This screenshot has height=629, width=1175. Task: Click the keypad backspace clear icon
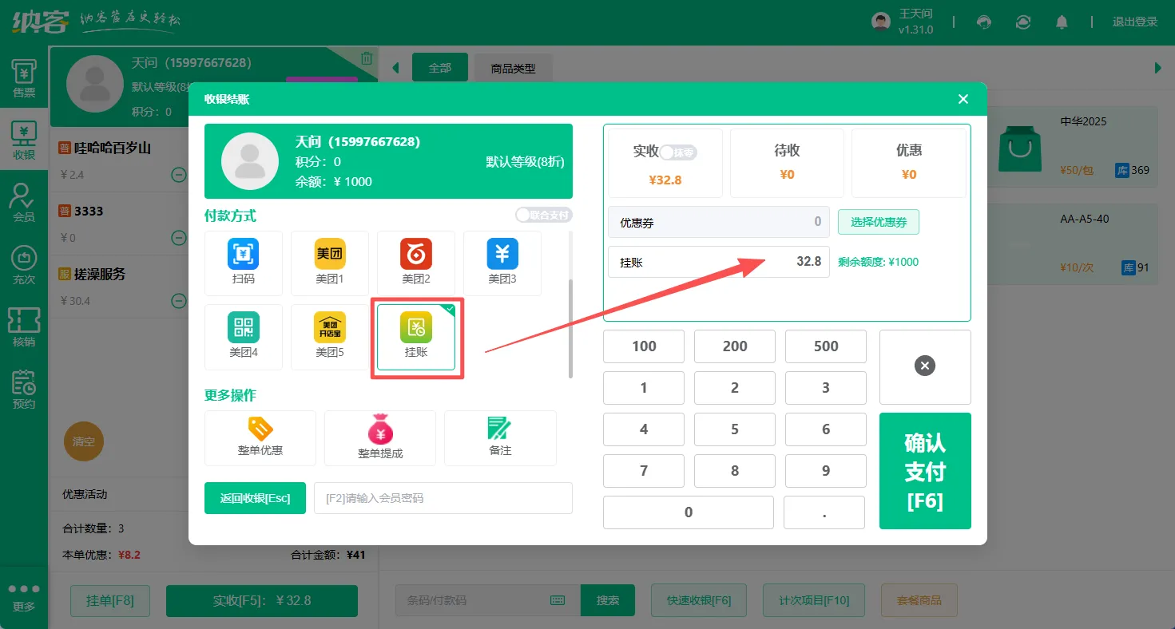point(925,366)
